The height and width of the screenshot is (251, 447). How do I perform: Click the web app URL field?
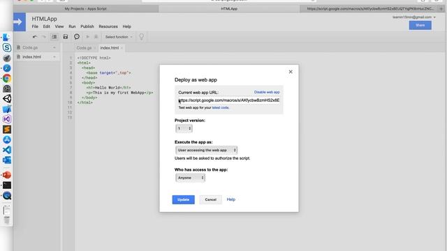click(x=229, y=100)
